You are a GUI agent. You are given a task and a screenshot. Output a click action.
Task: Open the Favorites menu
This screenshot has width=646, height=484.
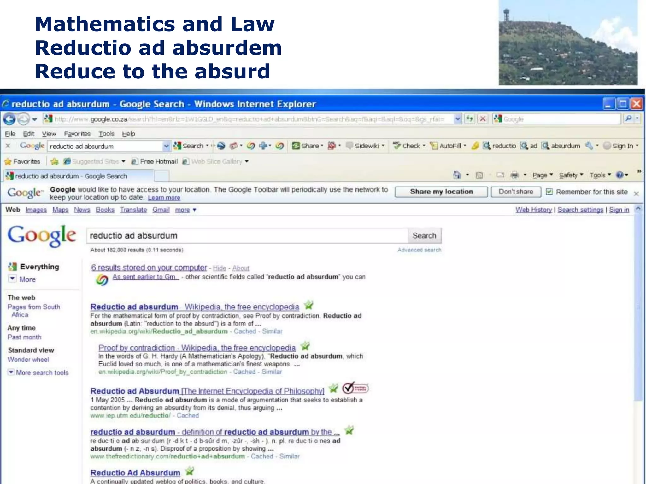tap(77, 134)
